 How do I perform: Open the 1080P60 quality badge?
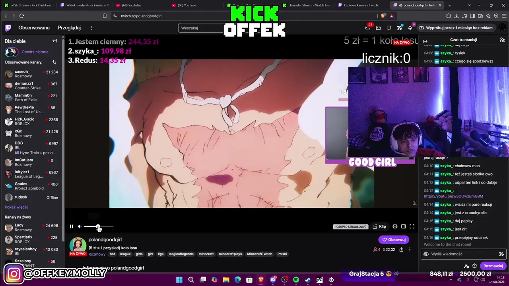350,227
